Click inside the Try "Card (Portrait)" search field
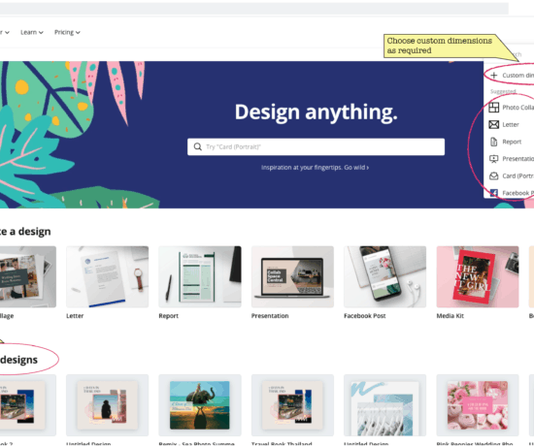The image size is (534, 446). pyautogui.click(x=316, y=146)
